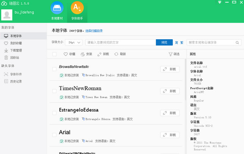
Task: Open the 本地素材 local materials icon
Action: pyautogui.click(x=57, y=8)
